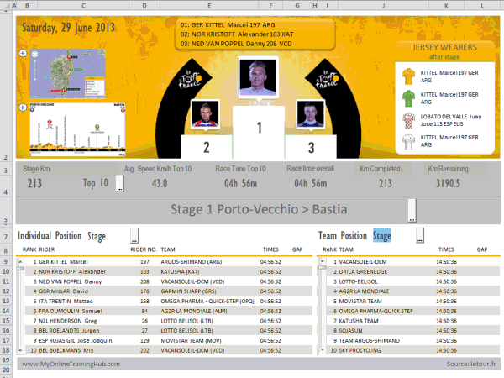The height and width of the screenshot is (378, 504).
Task: Open the stage elevation profile thumbnail
Action: (x=77, y=129)
